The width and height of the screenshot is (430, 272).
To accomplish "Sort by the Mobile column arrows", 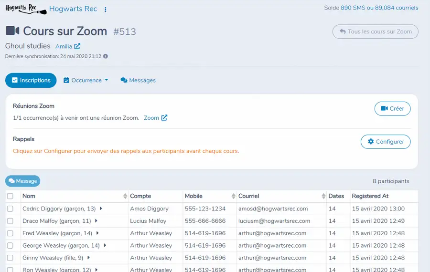I will click(233, 196).
